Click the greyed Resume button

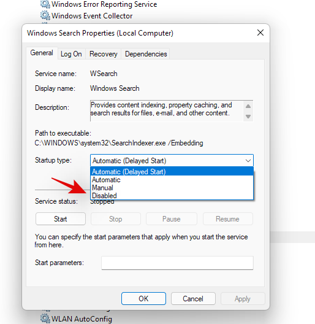228,219
